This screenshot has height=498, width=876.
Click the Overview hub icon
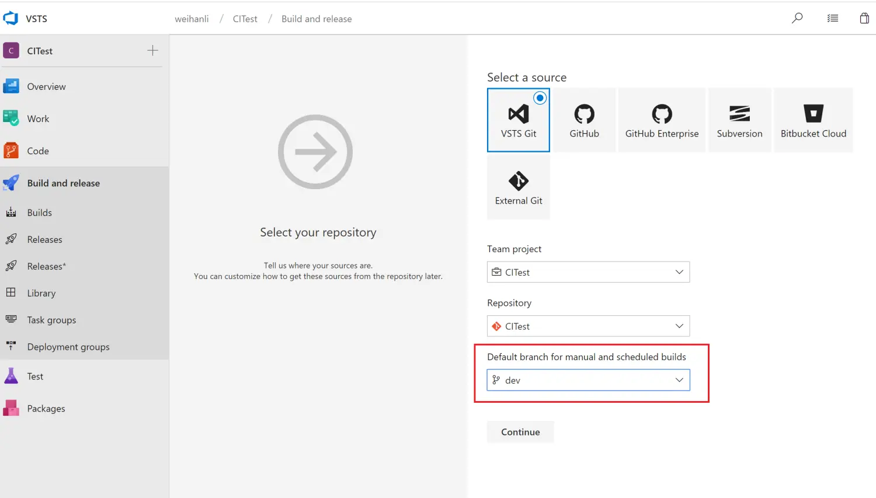(11, 86)
